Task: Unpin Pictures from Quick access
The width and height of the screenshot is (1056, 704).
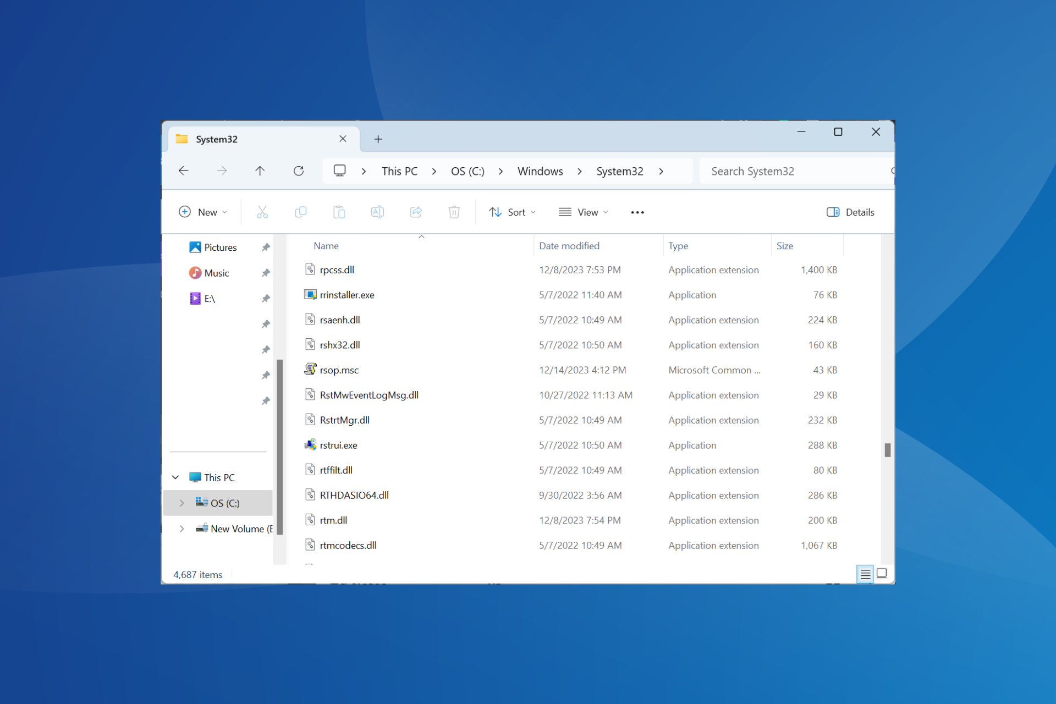Action: [x=266, y=248]
